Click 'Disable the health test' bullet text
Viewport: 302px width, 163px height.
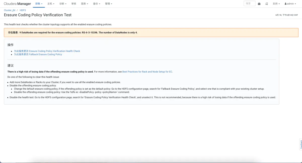[x=143, y=97]
